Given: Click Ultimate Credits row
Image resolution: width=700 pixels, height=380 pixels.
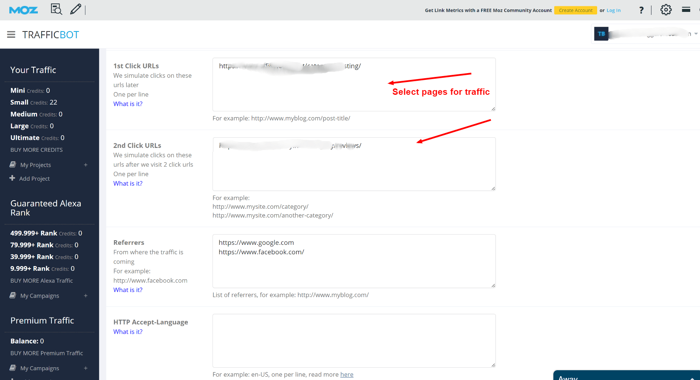Looking at the screenshot, I should (x=37, y=138).
